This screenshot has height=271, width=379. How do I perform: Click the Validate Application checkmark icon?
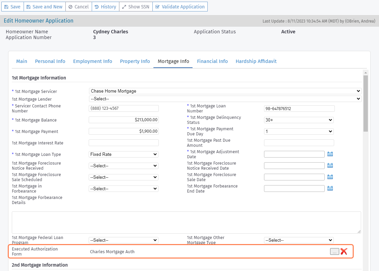157,6
